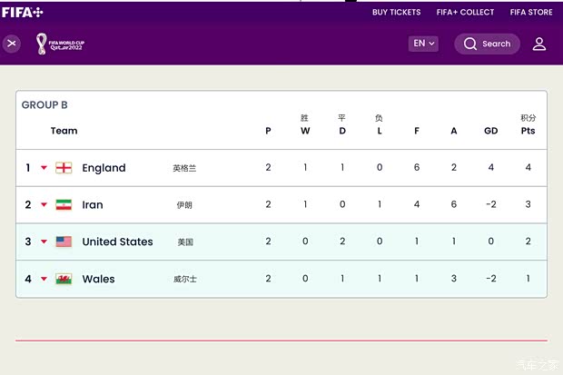Image resolution: width=563 pixels, height=375 pixels.
Task: Open the Search button
Action: 488,44
